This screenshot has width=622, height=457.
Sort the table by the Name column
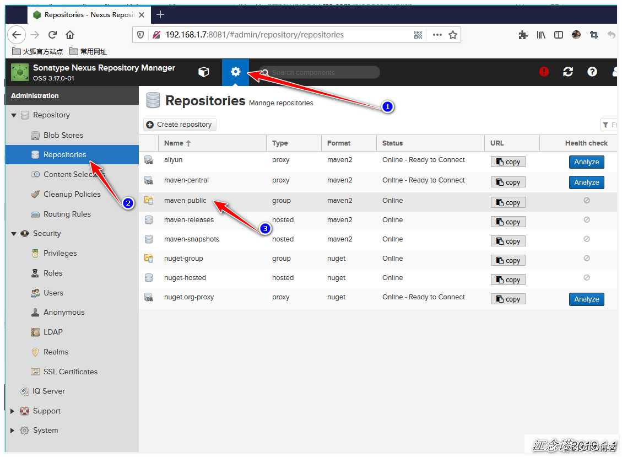point(212,143)
